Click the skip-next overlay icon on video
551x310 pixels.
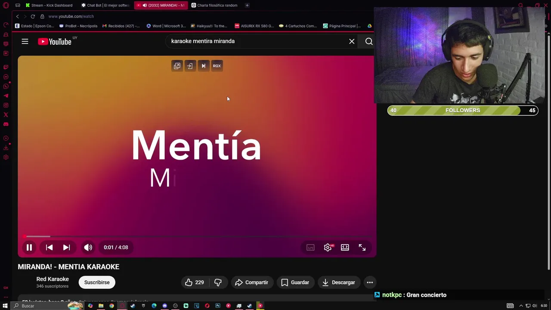pos(203,66)
